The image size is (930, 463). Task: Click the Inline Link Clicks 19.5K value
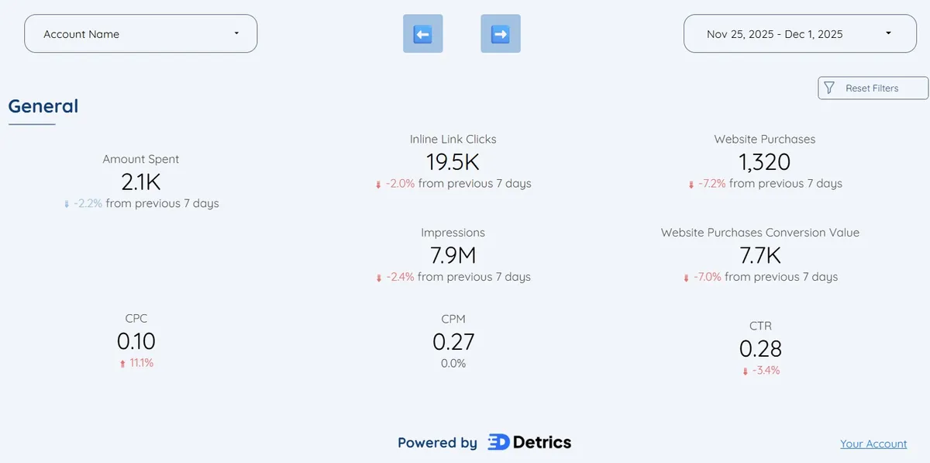453,162
